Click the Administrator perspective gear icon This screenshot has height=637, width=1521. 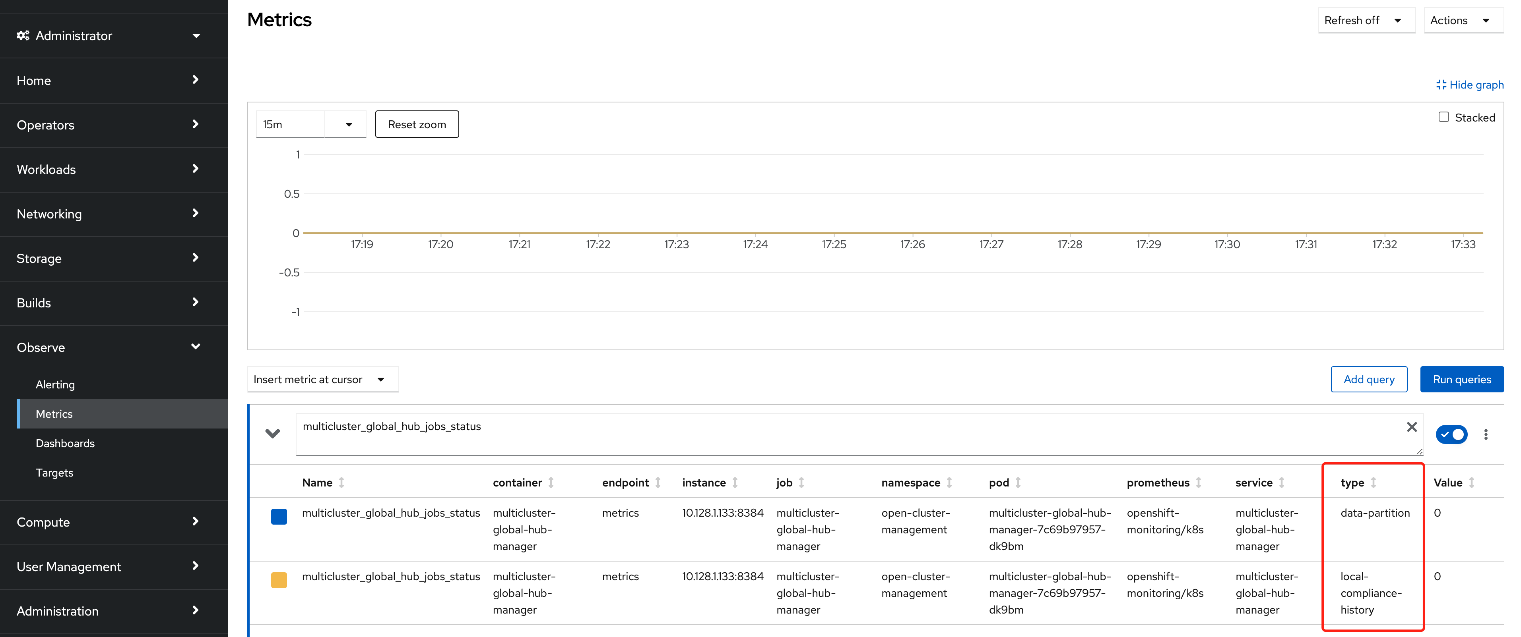(x=23, y=35)
